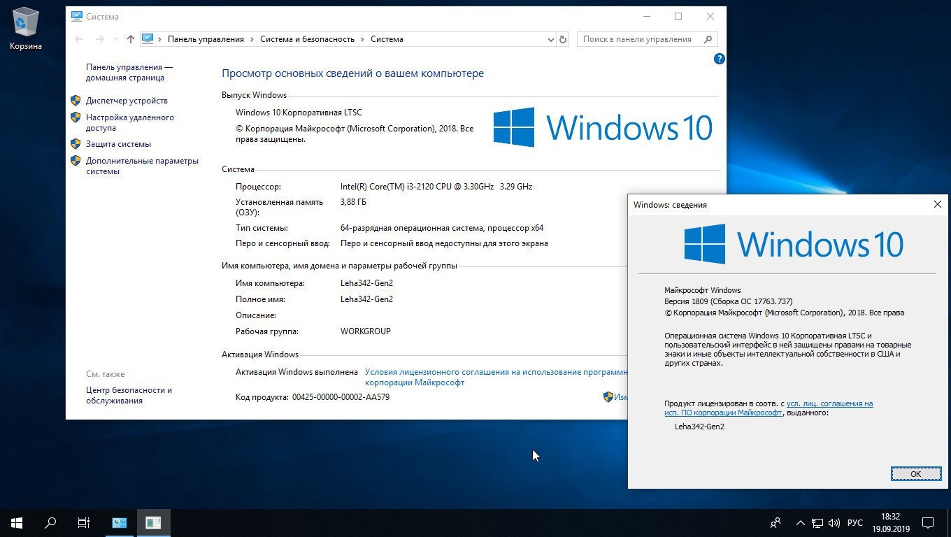Image resolution: width=951 pixels, height=537 pixels.
Task: Click shield icon beside System protection
Action: pos(76,144)
